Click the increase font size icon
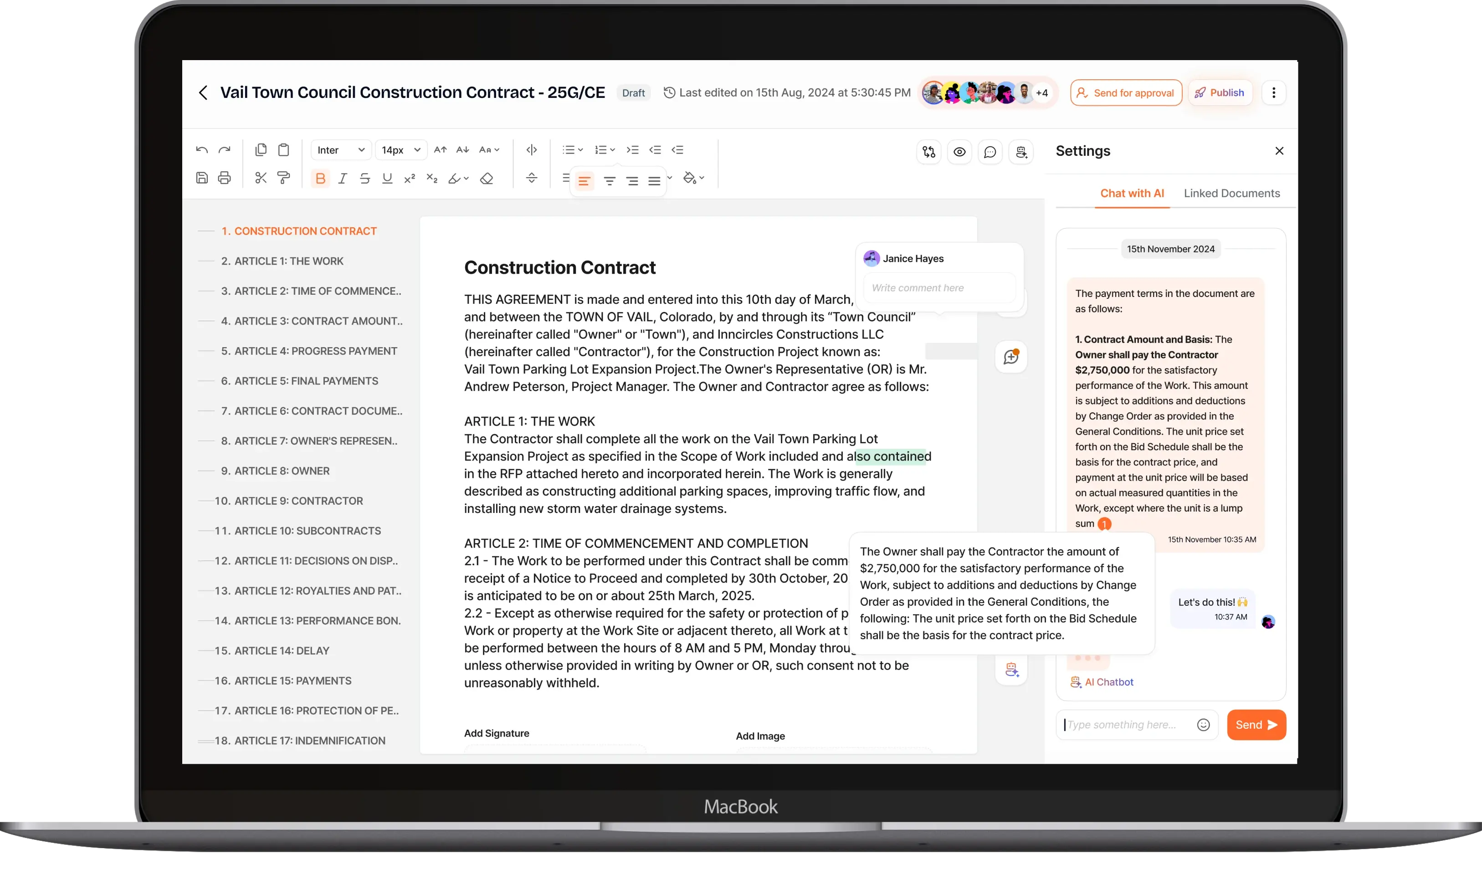Screen dimensions: 1482x870 (x=440, y=150)
